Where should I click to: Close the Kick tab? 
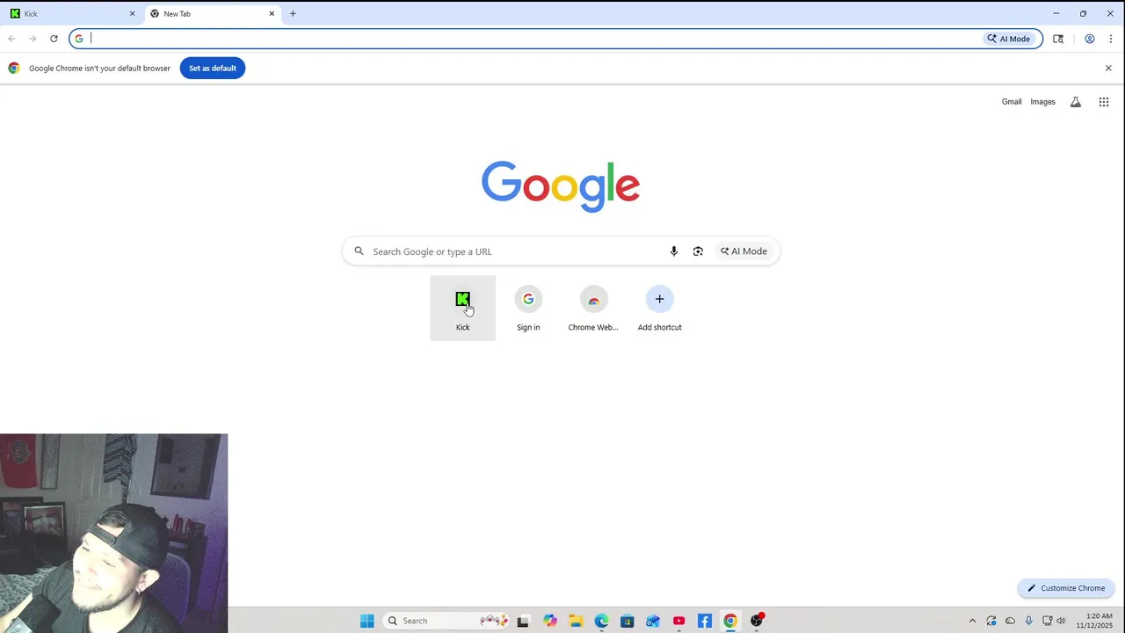click(132, 14)
